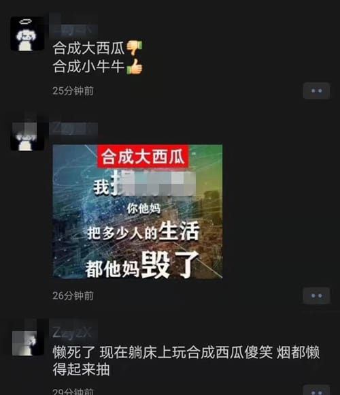Open avatar of the 合成小牛牛 poster
Image resolution: width=340 pixels, height=395 pixels.
[x=27, y=34]
